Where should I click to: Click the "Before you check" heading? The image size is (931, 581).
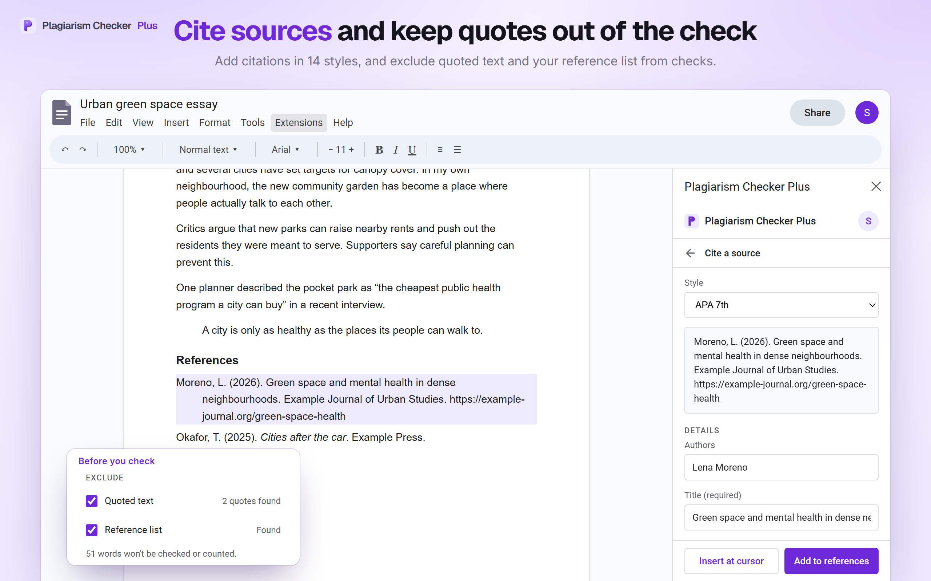pyautogui.click(x=116, y=461)
